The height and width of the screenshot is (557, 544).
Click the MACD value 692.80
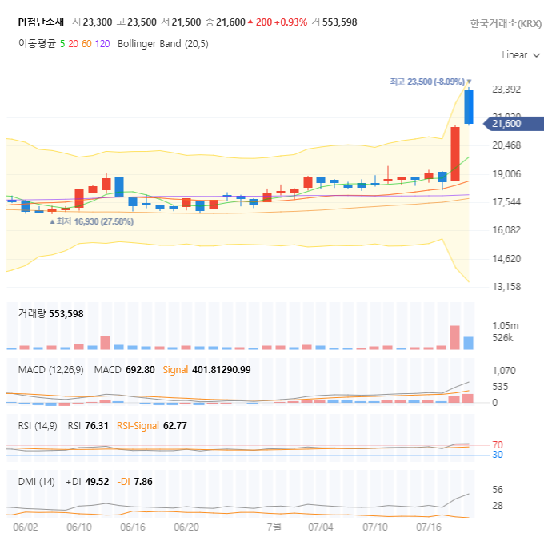pos(140,370)
